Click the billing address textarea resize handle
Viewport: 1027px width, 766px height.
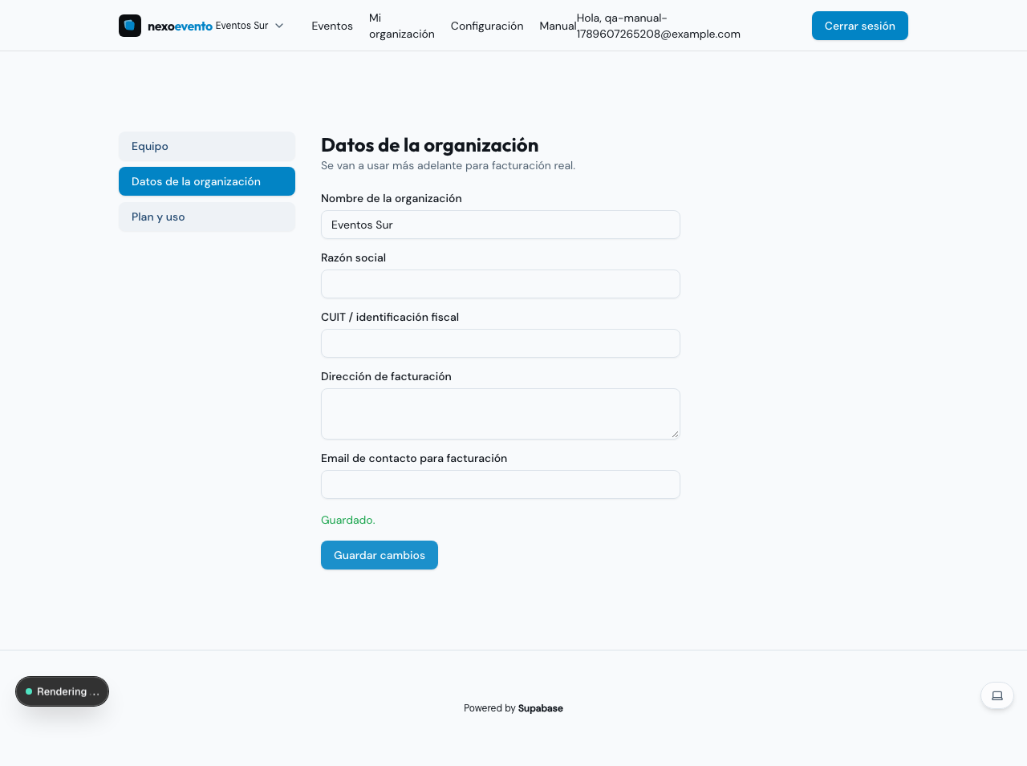(x=675, y=434)
